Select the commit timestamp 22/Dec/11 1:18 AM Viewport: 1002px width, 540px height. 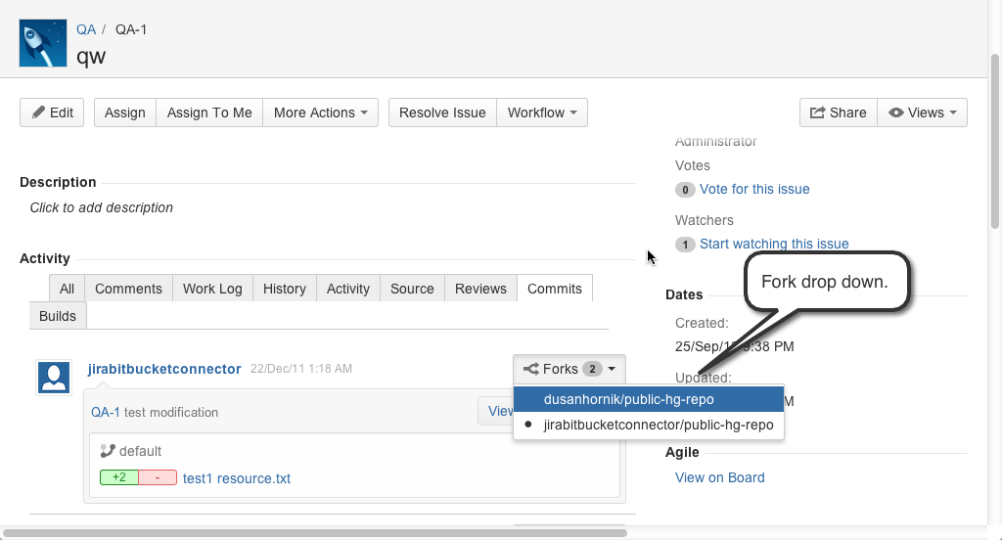[301, 369]
